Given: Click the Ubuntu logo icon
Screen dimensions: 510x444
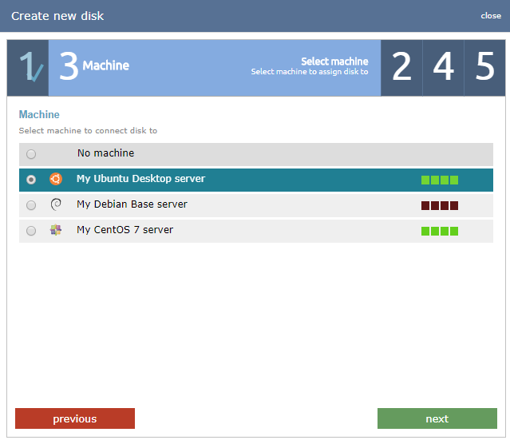Looking at the screenshot, I should point(56,179).
